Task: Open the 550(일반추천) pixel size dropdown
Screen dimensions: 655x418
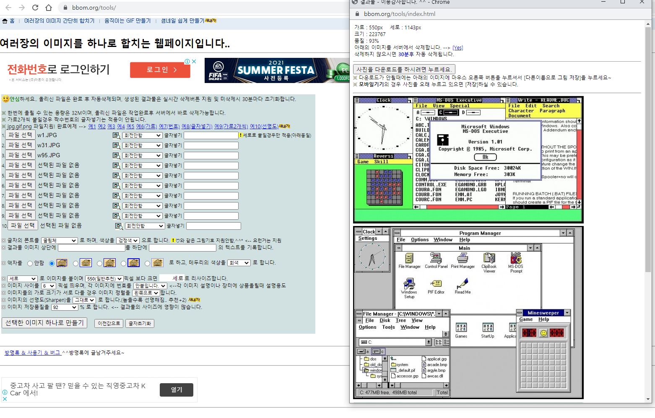Action: click(x=104, y=279)
